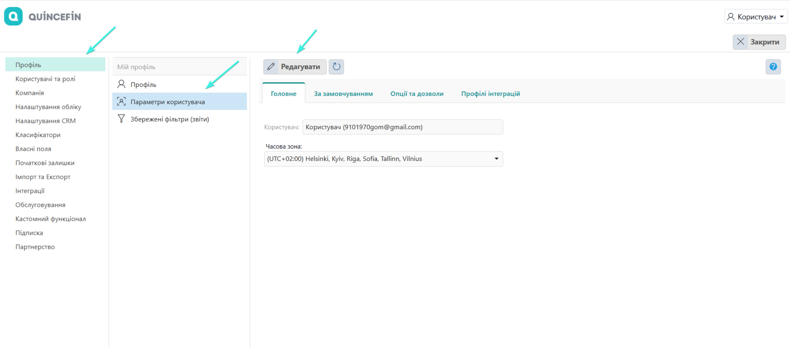Open the Опції та дозволи tab
The width and height of the screenshot is (790, 347).
click(x=417, y=94)
